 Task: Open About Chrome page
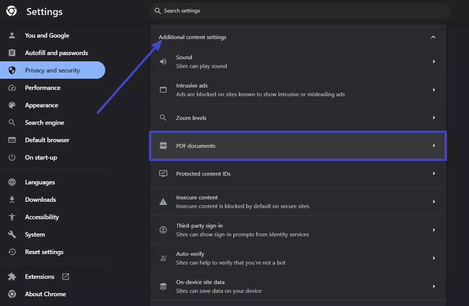click(45, 294)
